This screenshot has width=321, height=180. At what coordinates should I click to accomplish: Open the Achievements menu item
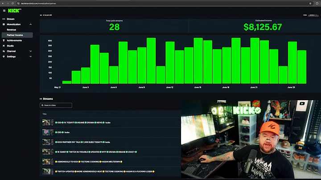(x=14, y=41)
